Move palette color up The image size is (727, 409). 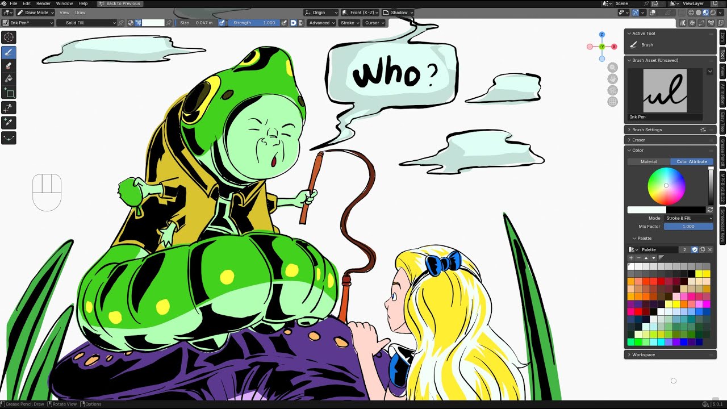coord(646,258)
